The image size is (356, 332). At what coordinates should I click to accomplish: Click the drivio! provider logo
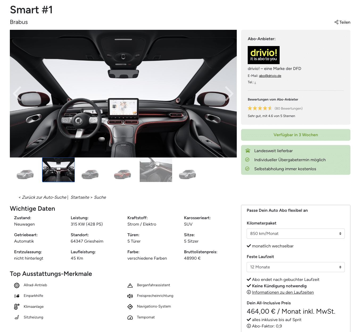point(263,55)
